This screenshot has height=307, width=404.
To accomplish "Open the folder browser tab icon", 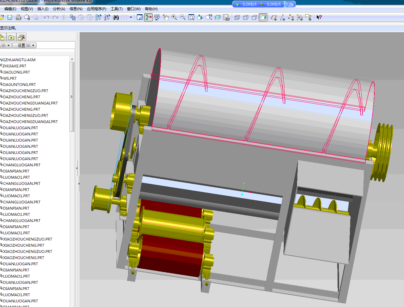I will pyautogui.click(x=2, y=37).
